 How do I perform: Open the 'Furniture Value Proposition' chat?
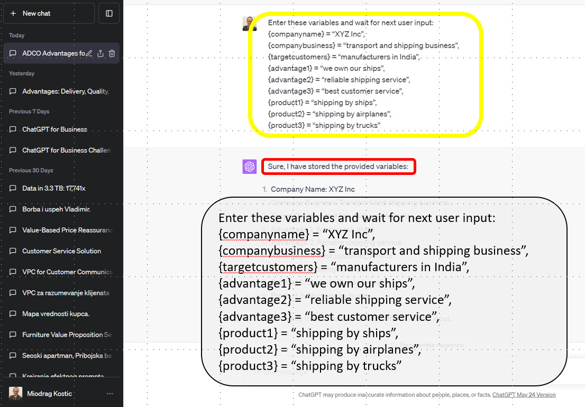[x=67, y=335]
